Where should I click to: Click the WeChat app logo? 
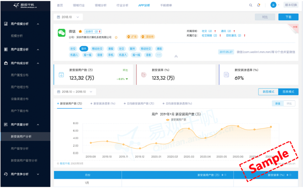click(62, 33)
